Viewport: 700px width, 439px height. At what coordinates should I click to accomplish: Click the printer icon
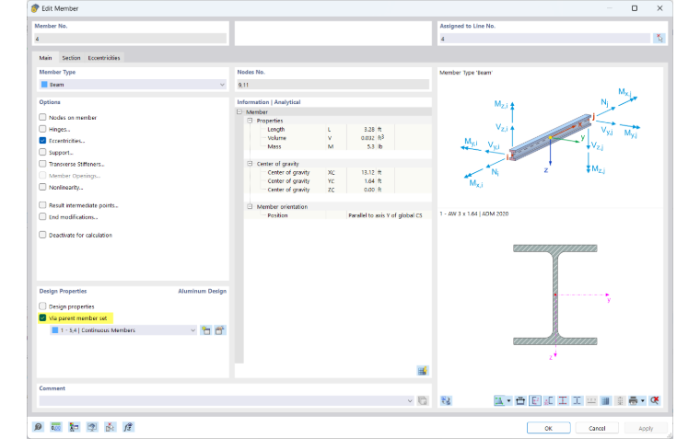point(633,400)
